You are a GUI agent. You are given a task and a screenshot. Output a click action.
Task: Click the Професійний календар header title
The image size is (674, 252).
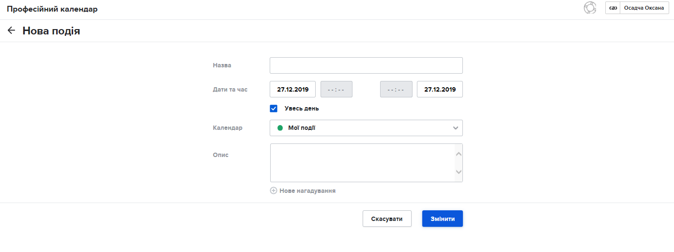tap(52, 9)
